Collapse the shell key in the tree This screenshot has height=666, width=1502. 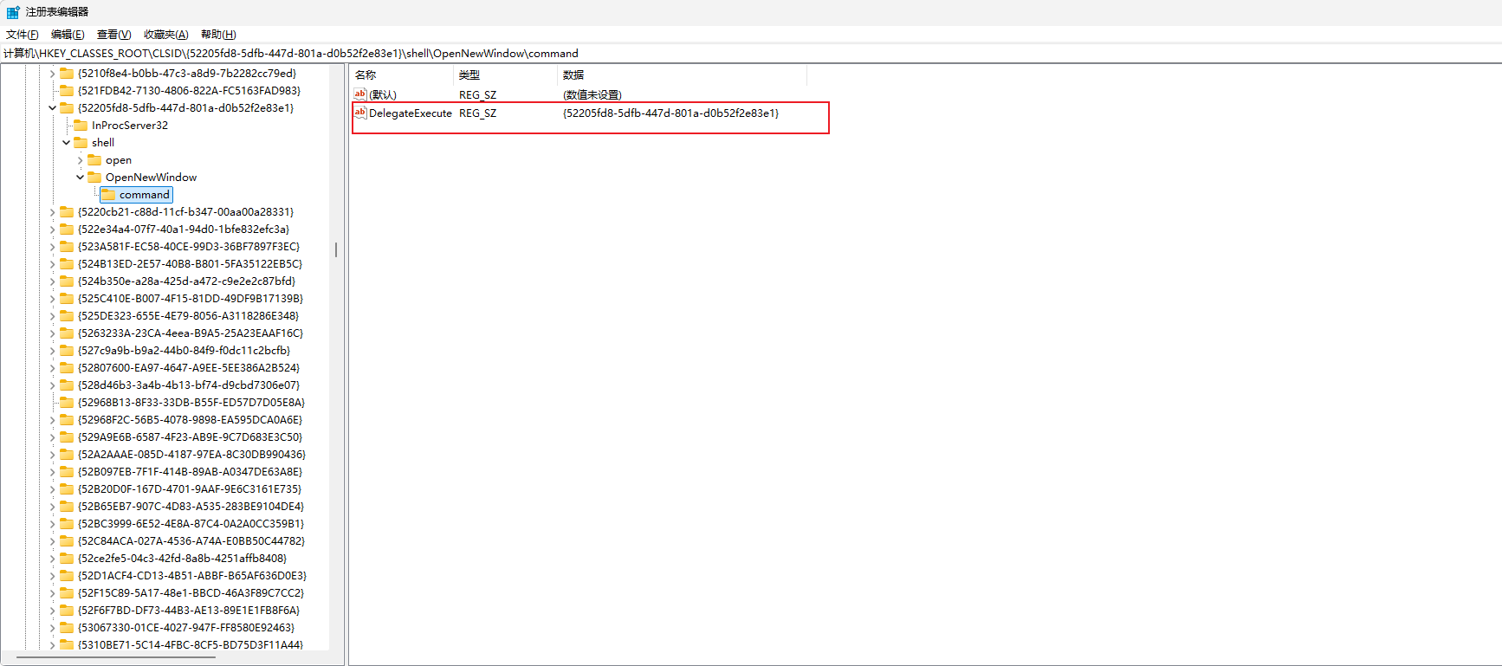tap(66, 143)
